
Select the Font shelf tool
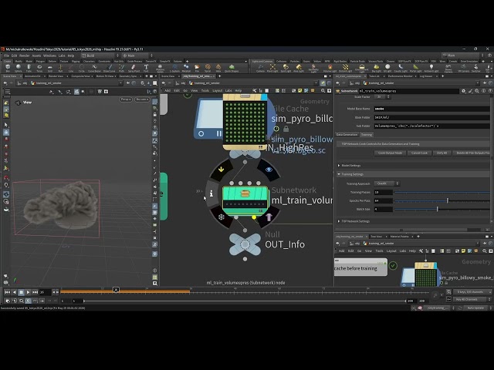[146, 68]
